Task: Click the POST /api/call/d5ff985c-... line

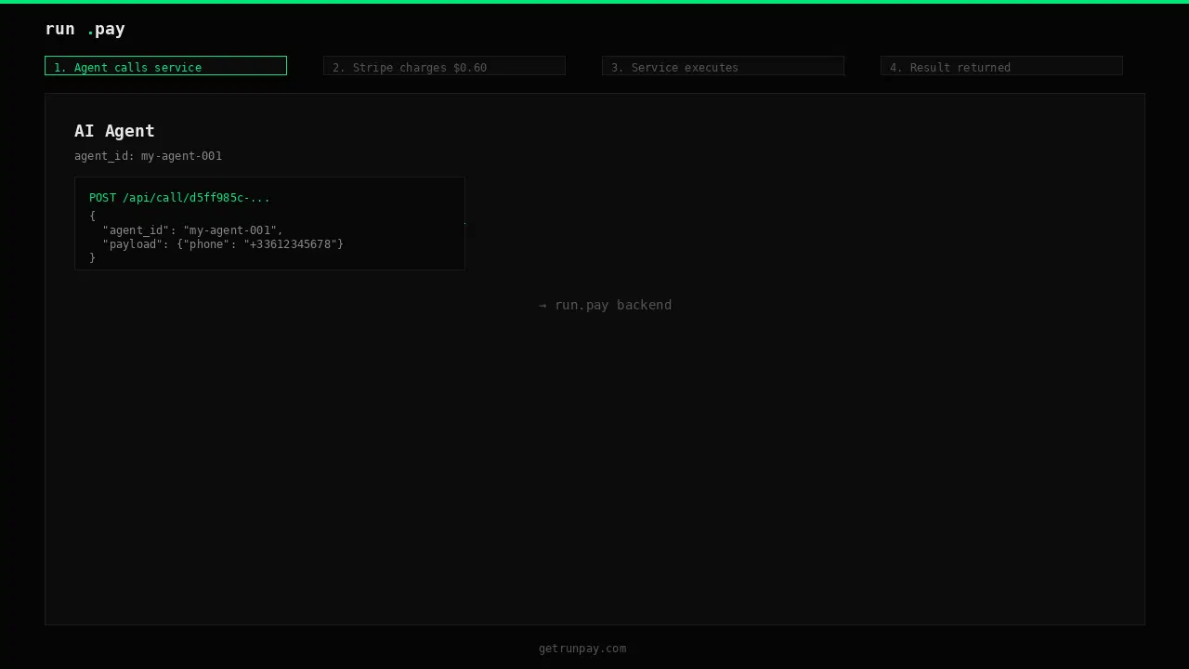Action: tap(179, 198)
